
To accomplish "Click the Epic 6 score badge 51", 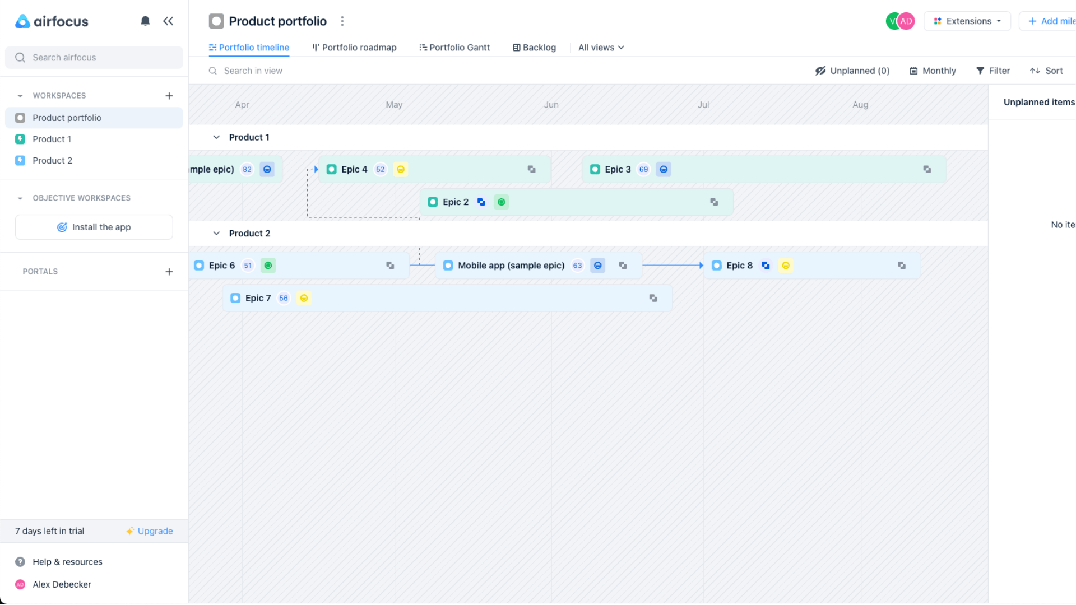I will 248,266.
